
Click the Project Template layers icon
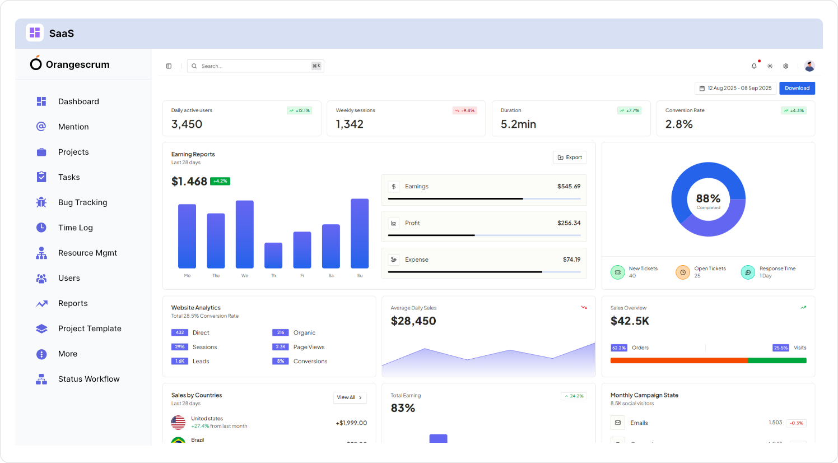click(x=41, y=328)
